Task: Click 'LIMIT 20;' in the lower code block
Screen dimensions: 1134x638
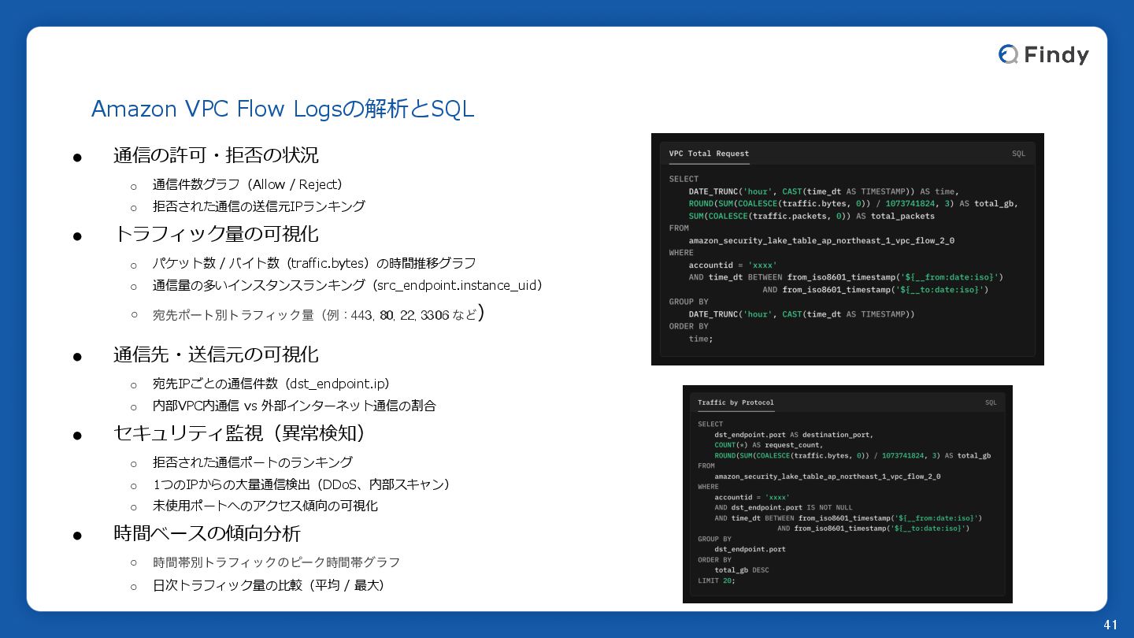Action: click(x=716, y=581)
